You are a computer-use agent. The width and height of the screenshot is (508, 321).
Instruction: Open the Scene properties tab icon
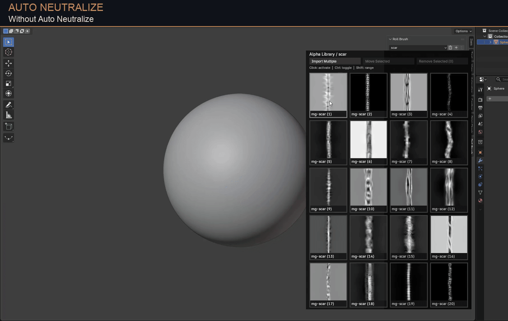click(x=480, y=124)
